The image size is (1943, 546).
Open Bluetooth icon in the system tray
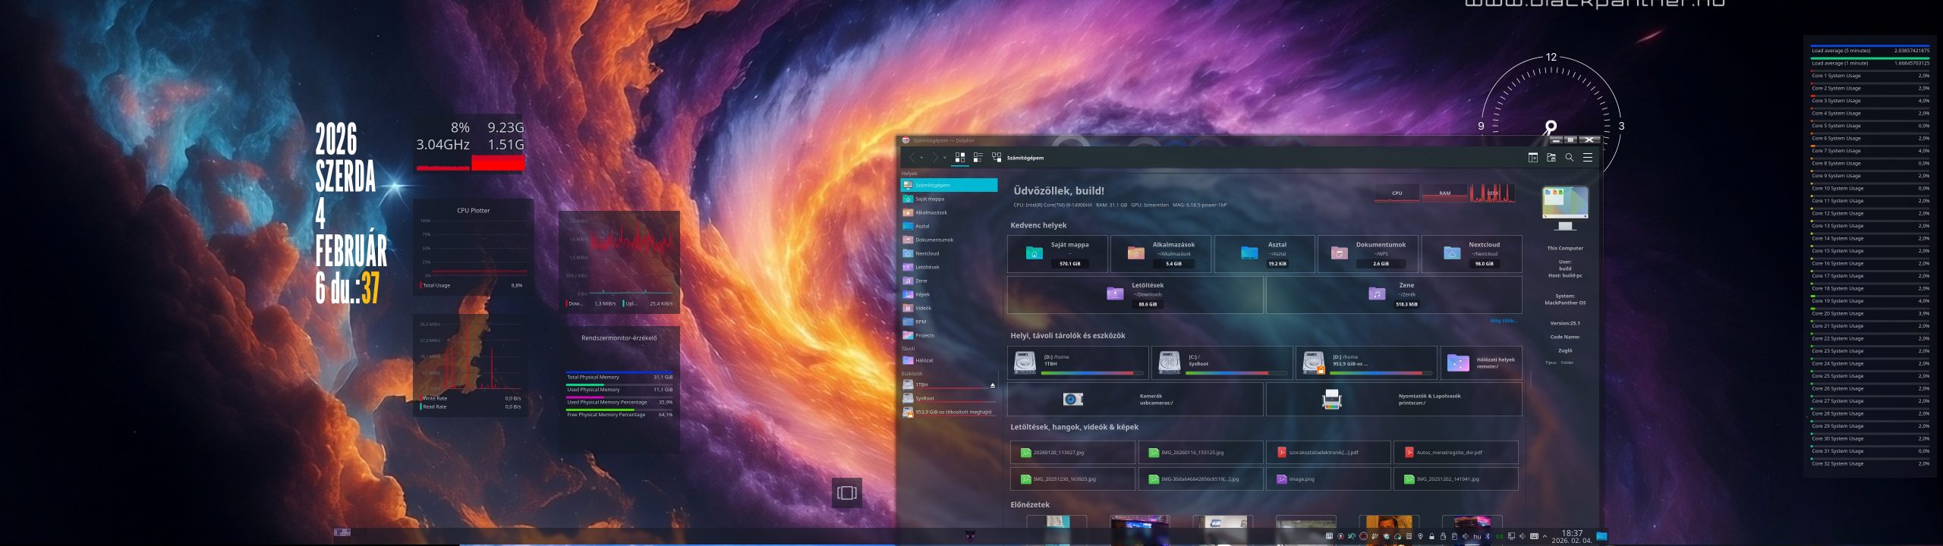tap(1488, 536)
